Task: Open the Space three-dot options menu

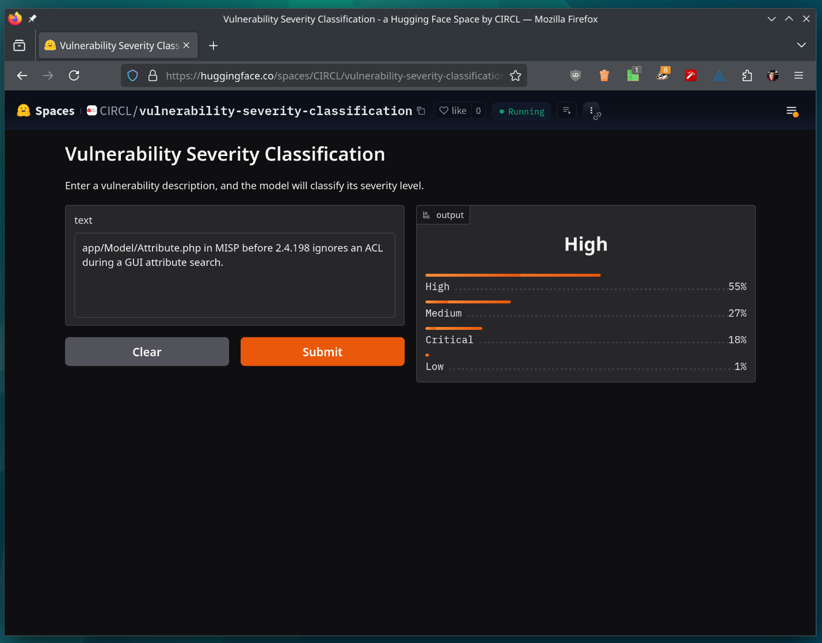Action: click(x=591, y=111)
